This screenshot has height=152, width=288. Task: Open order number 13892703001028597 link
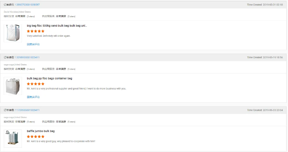click(27, 5)
